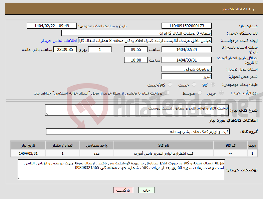
Task: Select the متوسط purchase type radio
Action: [200, 93]
